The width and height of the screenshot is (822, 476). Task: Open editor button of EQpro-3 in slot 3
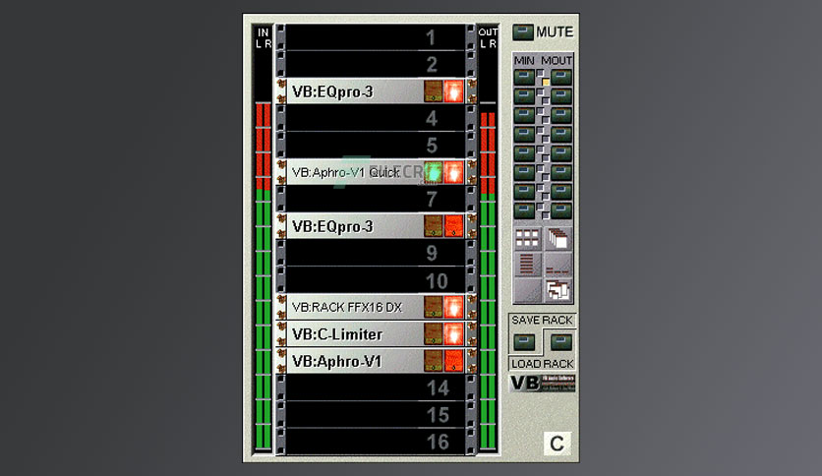pos(433,91)
